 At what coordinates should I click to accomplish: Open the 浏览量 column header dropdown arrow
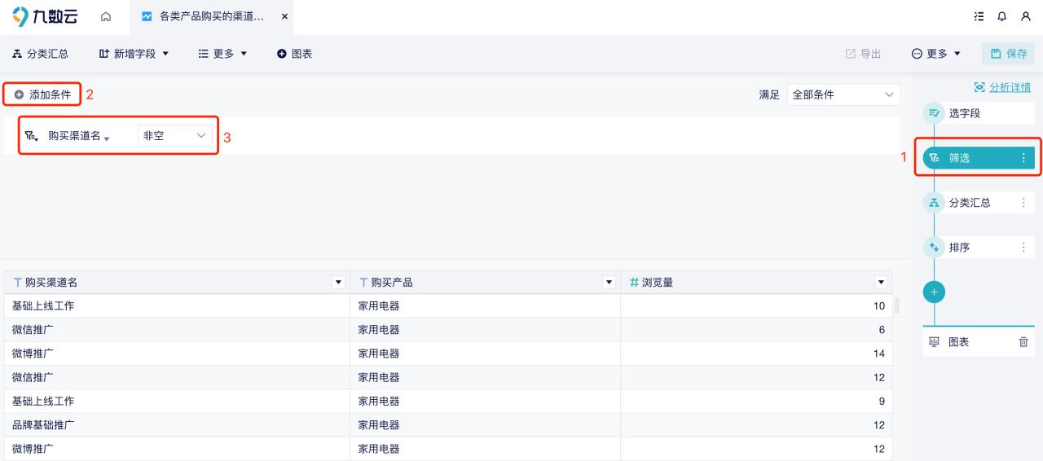880,283
